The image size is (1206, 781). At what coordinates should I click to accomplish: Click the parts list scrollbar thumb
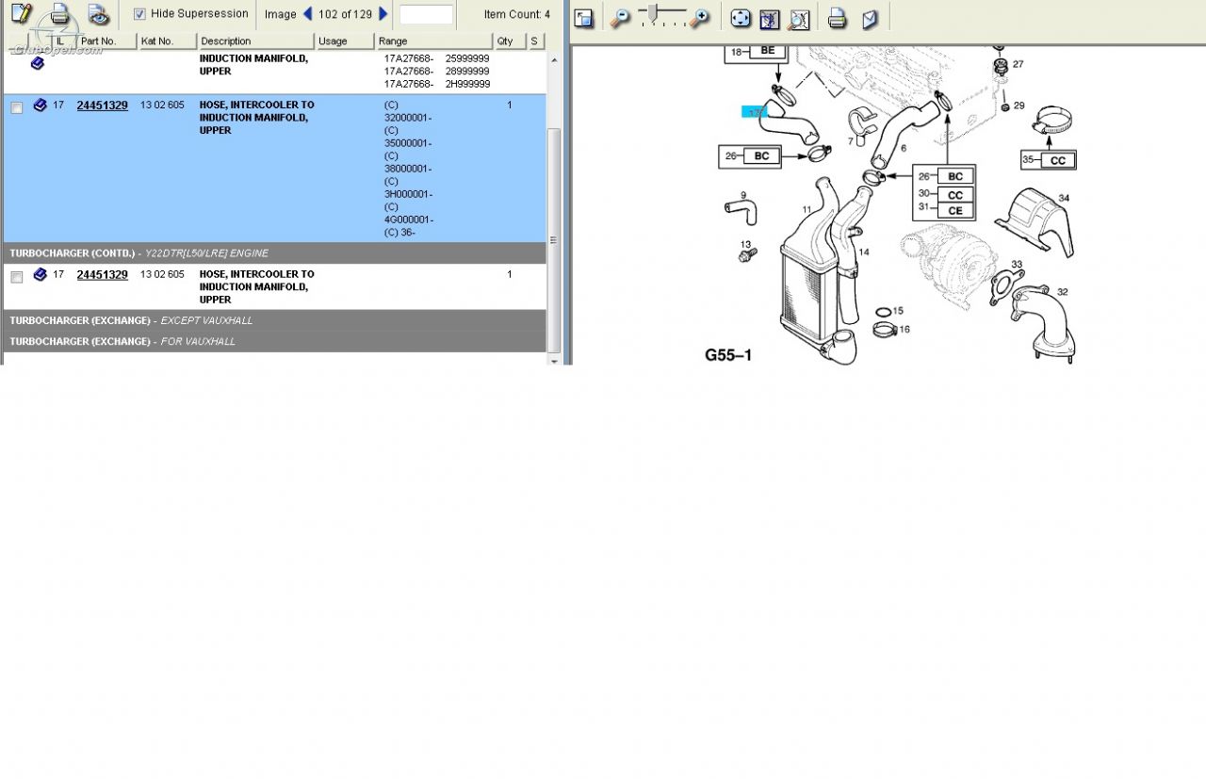point(554,240)
